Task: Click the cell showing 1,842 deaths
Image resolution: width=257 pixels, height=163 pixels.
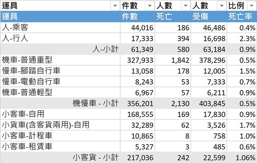Action: pos(174,60)
